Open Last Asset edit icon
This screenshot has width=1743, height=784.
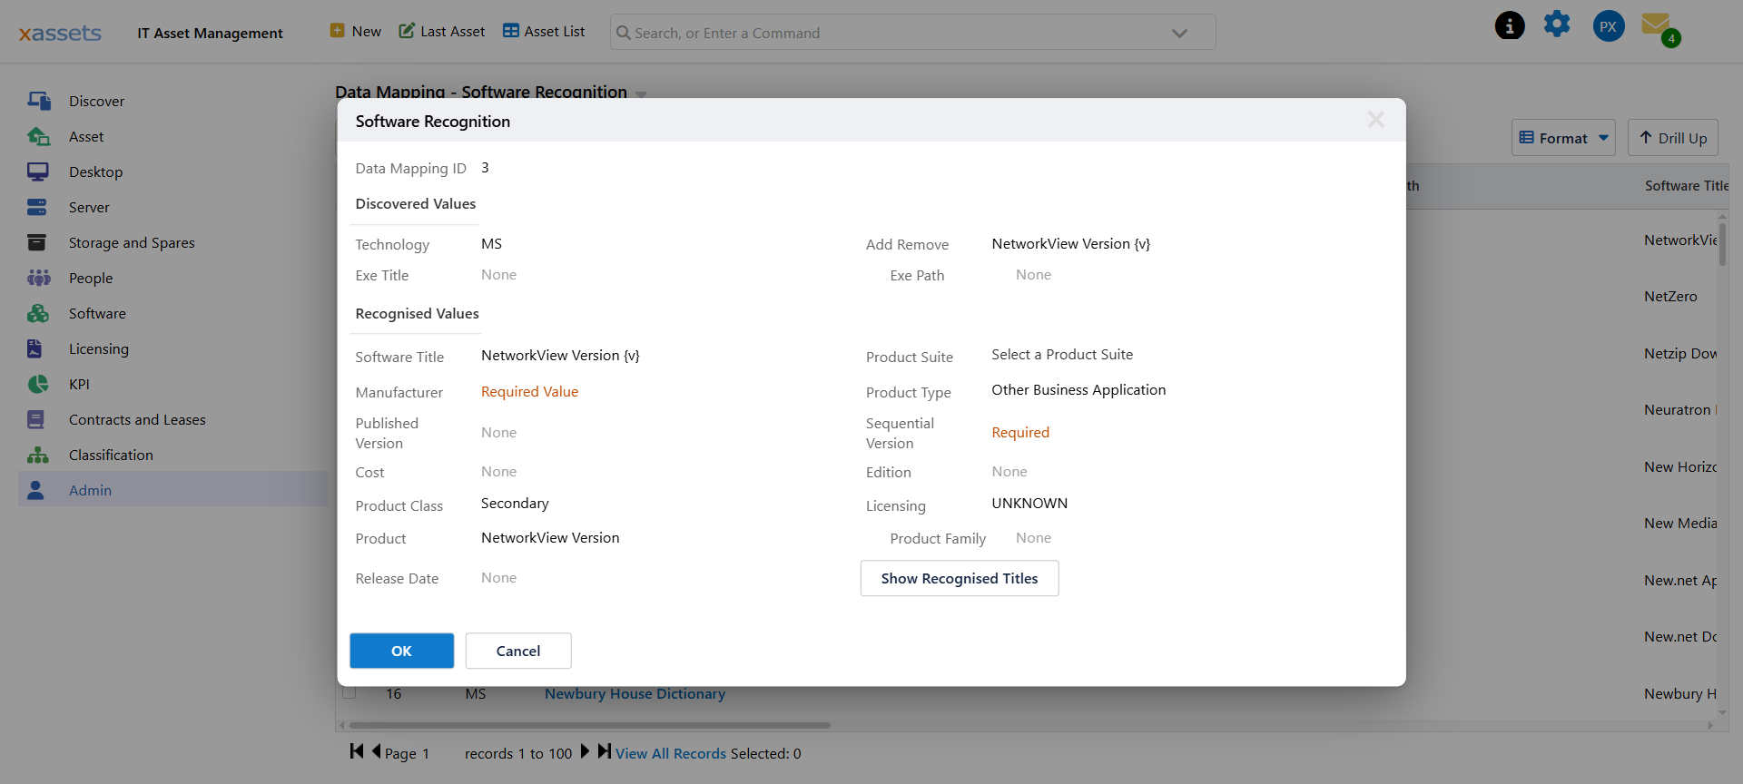click(x=407, y=31)
